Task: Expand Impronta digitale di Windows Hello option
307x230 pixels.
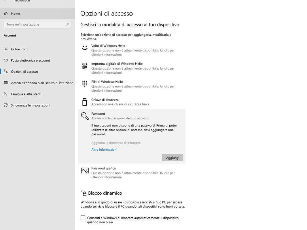Action: pos(132,68)
